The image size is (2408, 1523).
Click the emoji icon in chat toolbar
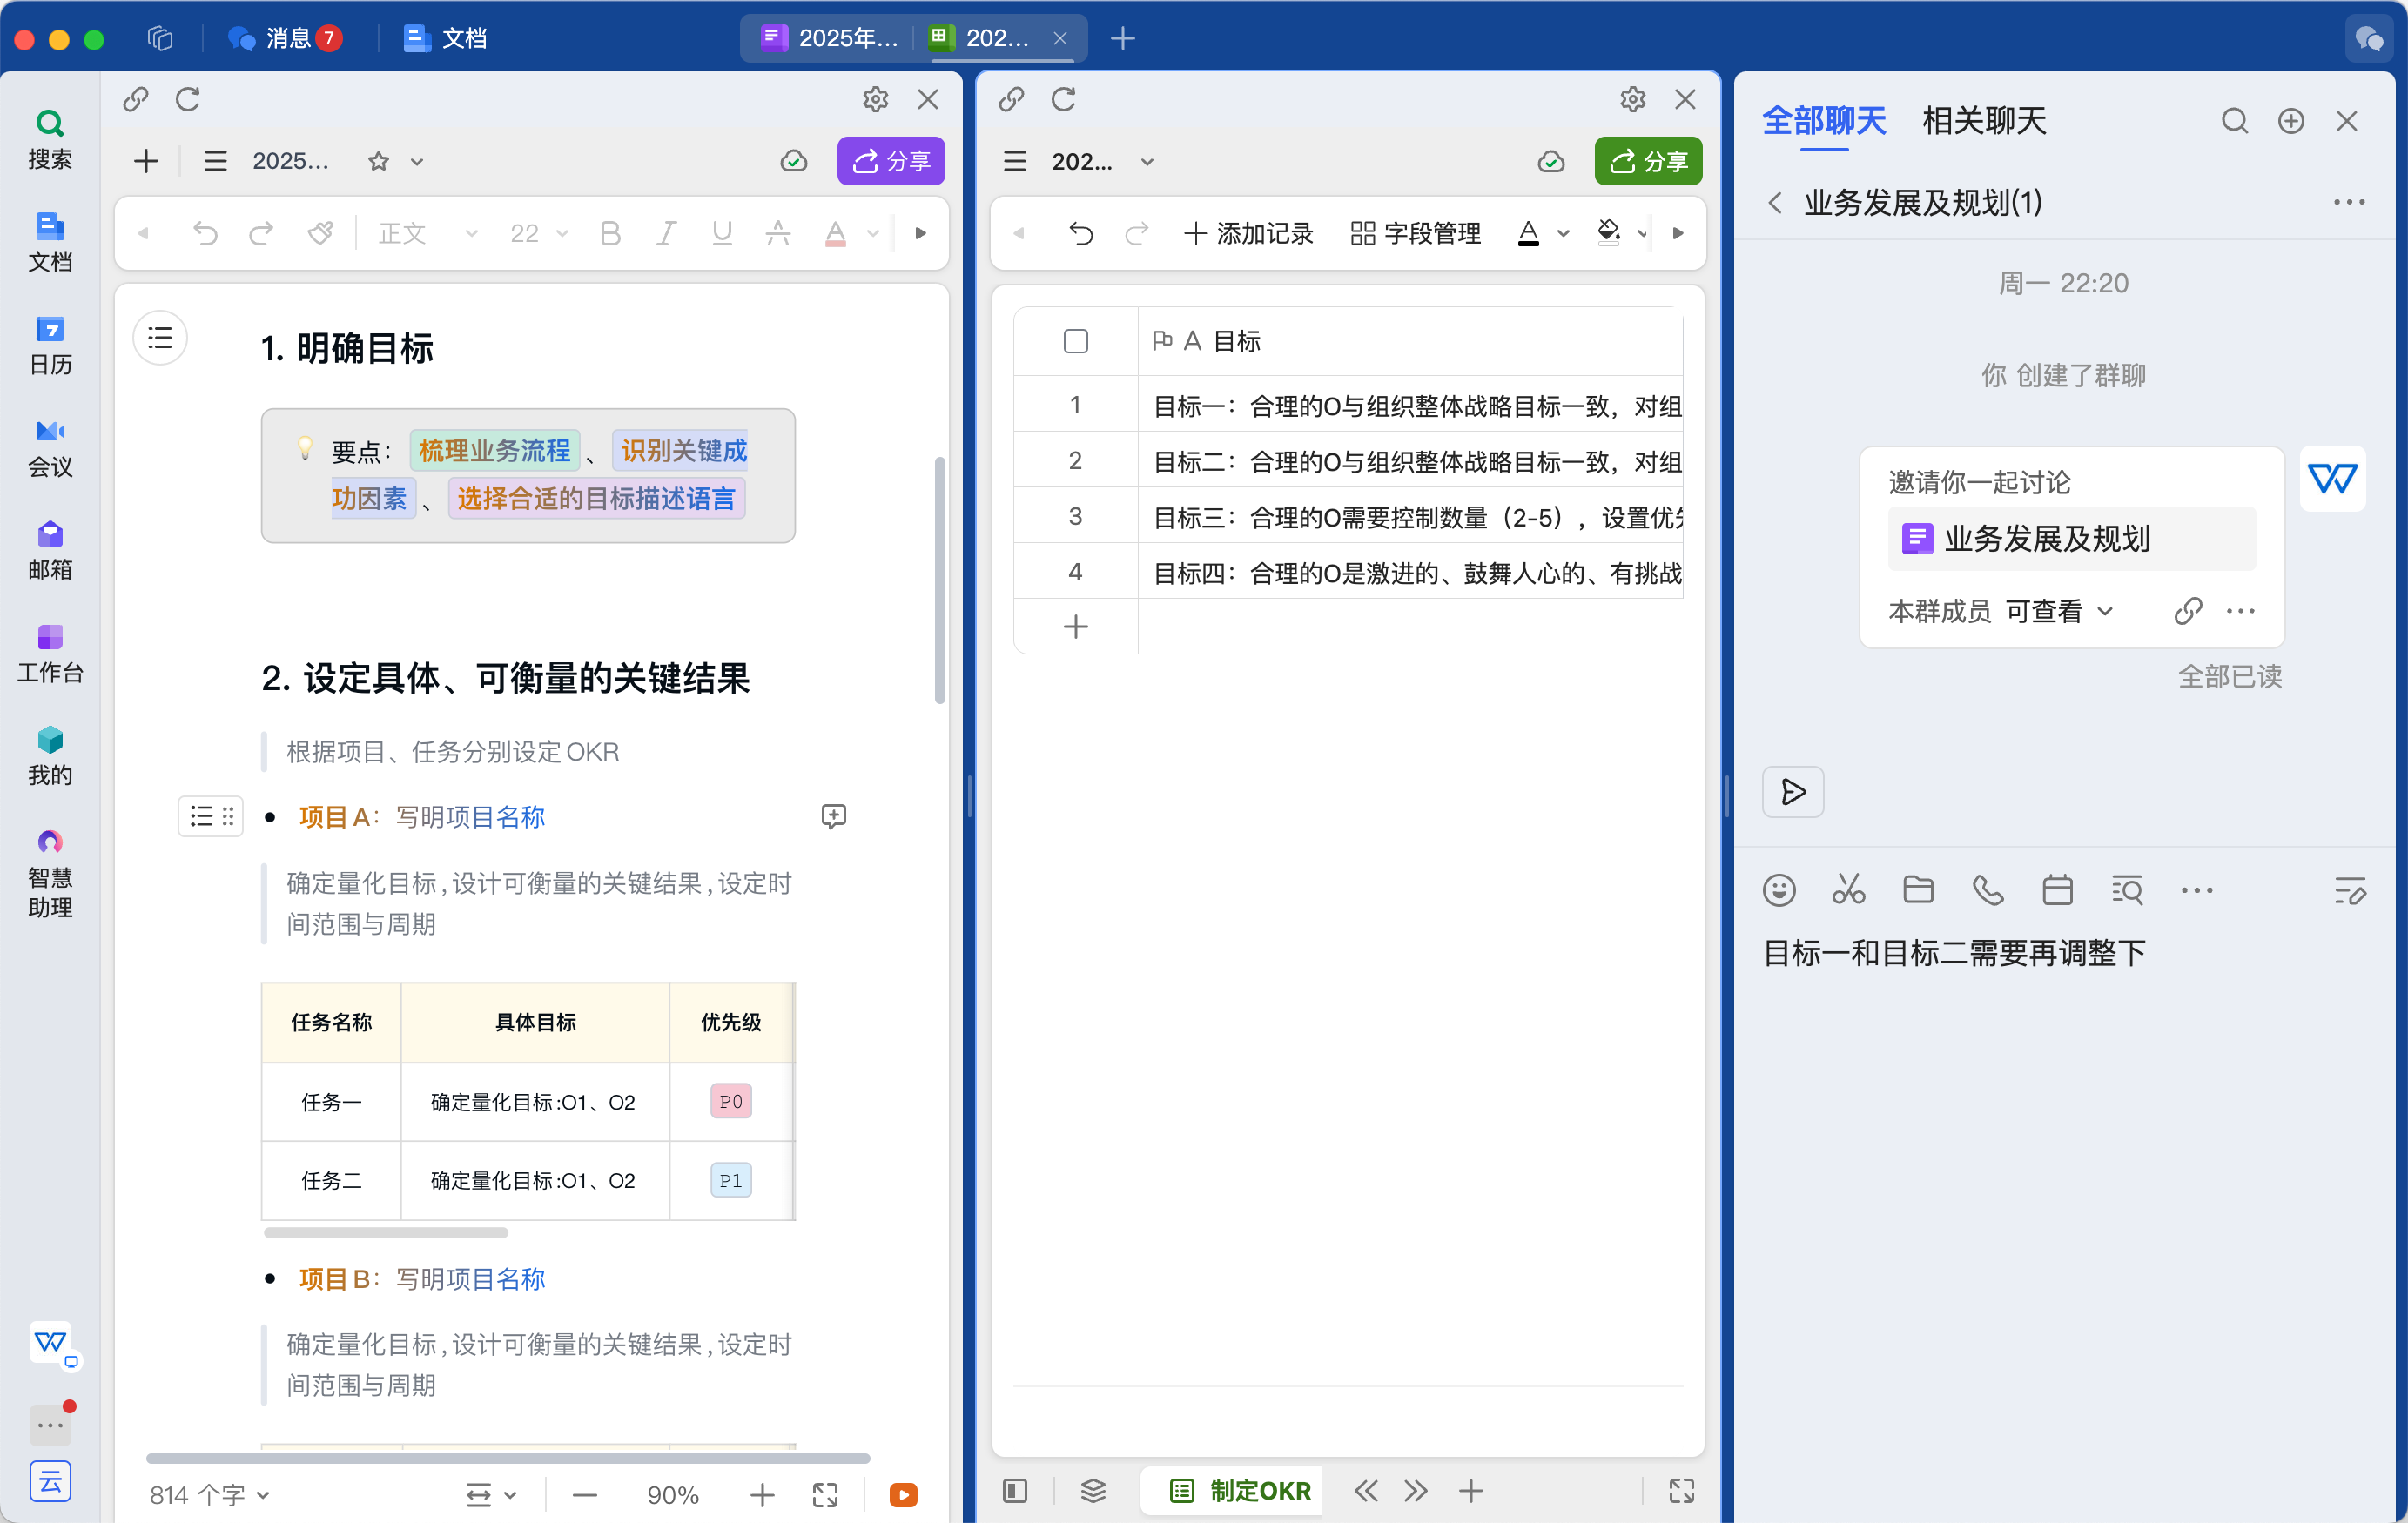click(x=1778, y=889)
